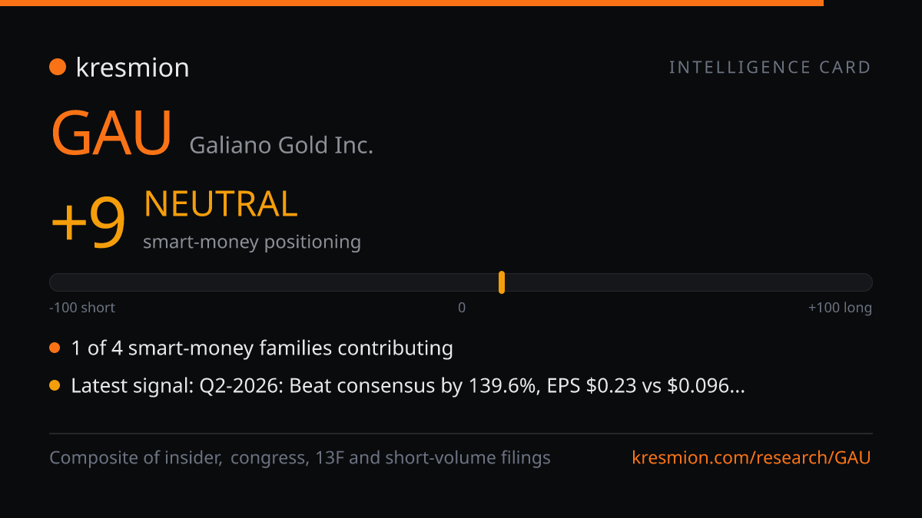Click the NEUTRAL rating label

pos(221,204)
